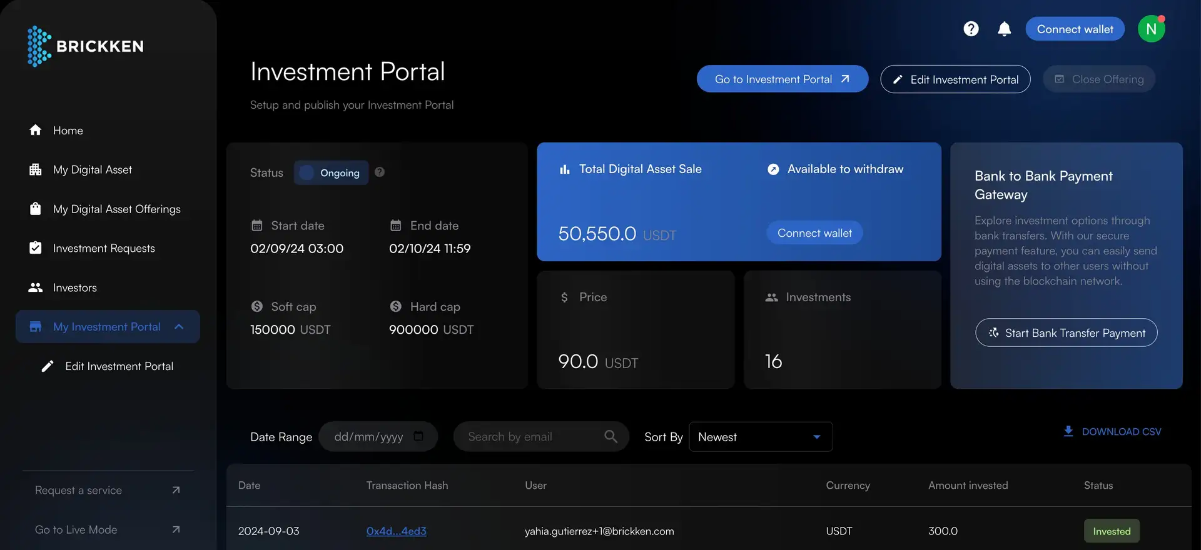Click Connect wallet in top bar

point(1075,29)
